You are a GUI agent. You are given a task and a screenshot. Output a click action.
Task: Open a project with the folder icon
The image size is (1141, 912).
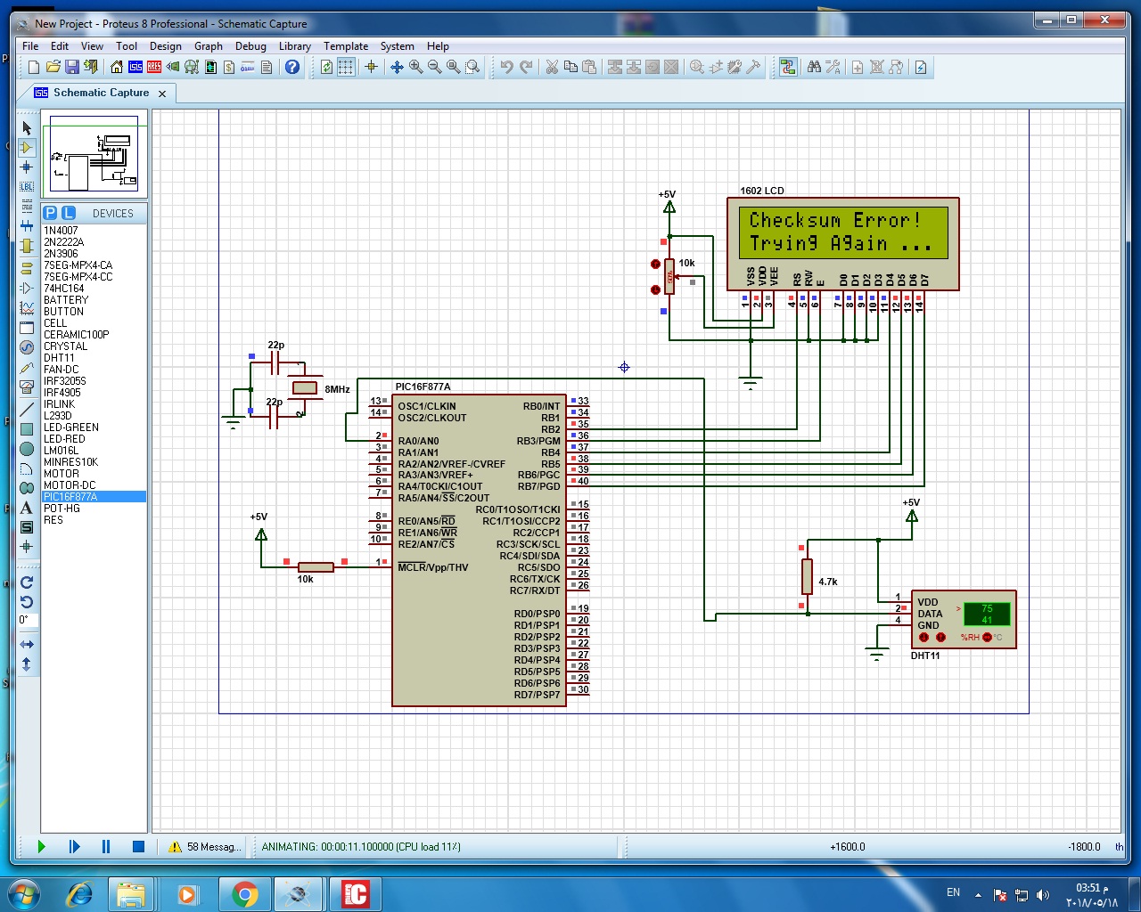53,67
